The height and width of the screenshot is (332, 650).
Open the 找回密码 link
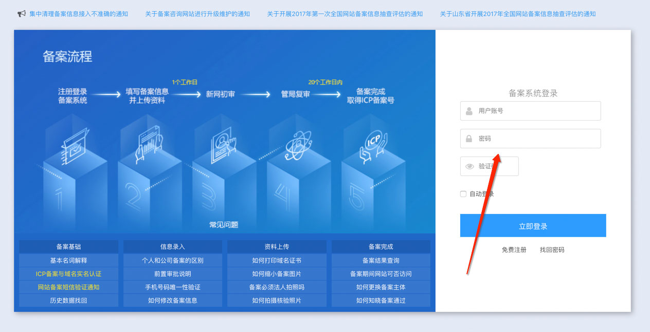click(x=552, y=250)
